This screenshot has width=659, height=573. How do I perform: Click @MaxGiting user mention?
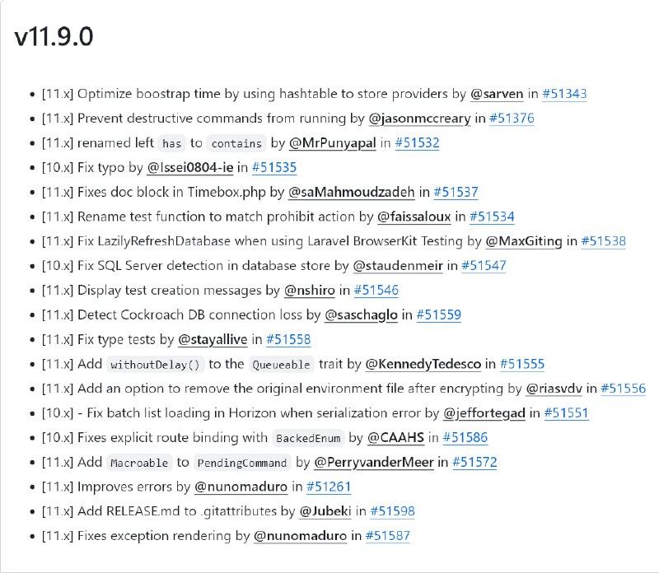click(x=524, y=241)
